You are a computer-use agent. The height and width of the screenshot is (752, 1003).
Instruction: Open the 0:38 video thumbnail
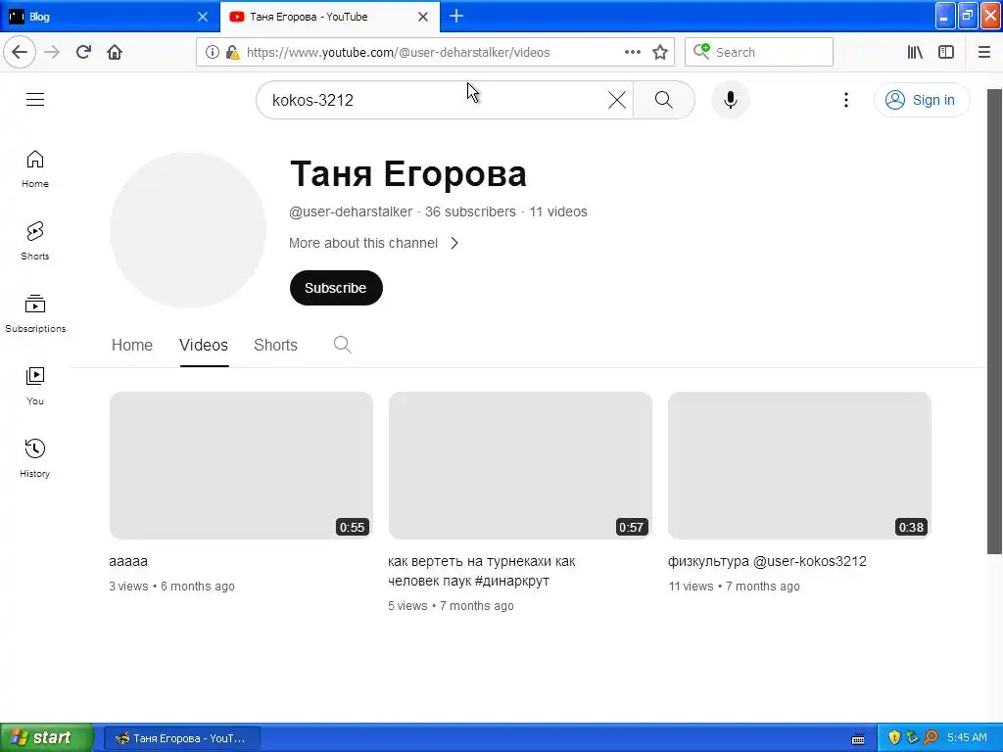click(799, 465)
